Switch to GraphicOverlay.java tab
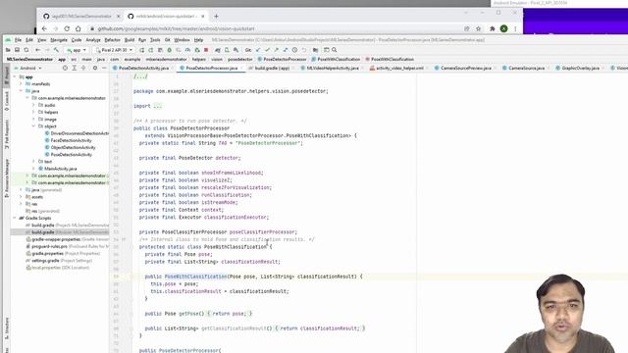Viewport: 628px width, 353px height. click(580, 68)
